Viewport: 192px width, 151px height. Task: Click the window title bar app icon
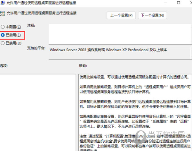point(3,3)
